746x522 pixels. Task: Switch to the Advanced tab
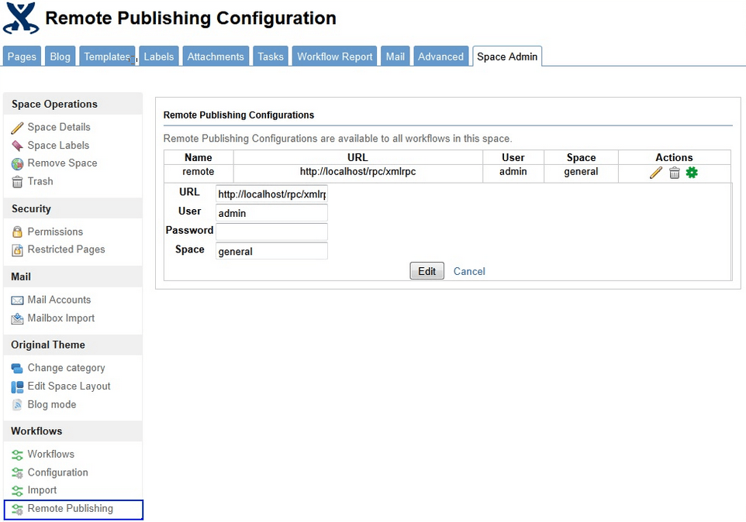(440, 56)
